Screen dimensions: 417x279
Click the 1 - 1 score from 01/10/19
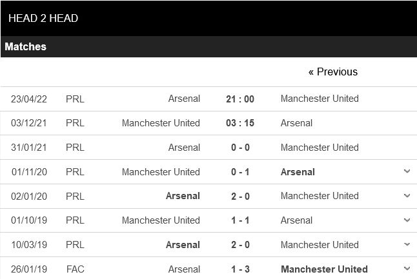pos(240,220)
